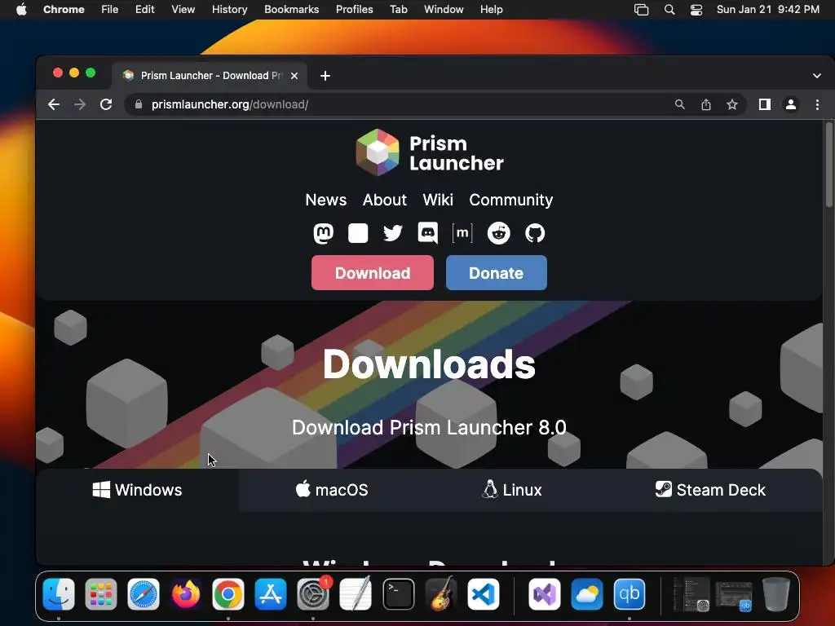Close the Prism Launcher tab
The width and height of the screenshot is (835, 626).
click(294, 76)
